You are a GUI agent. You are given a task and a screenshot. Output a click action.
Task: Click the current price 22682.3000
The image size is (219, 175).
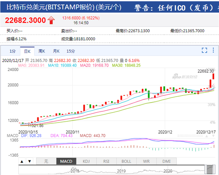pos(25,20)
